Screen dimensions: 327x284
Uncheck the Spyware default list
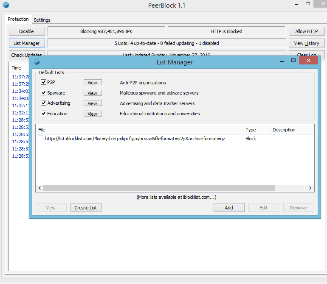point(43,93)
